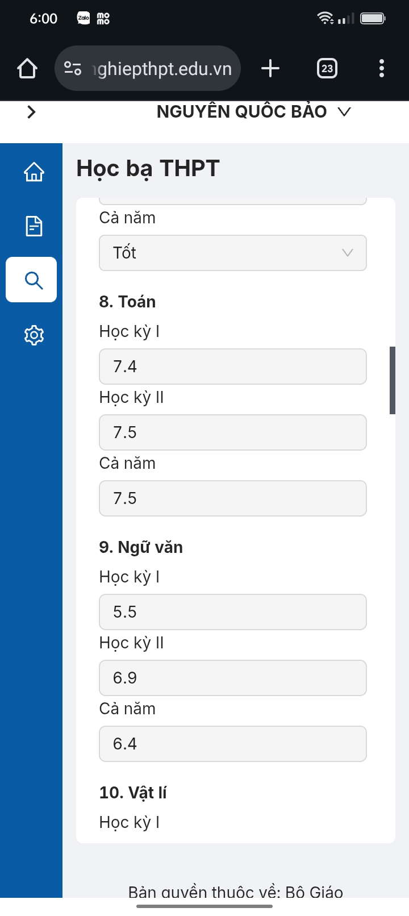The height and width of the screenshot is (916, 409).
Task: Expand the sidebar with the right chevron
Action: coord(31,112)
